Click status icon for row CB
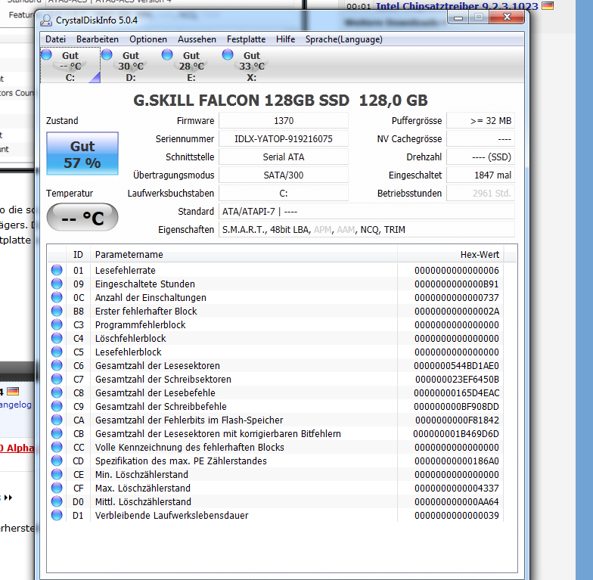This screenshot has width=593, height=580. [57, 433]
